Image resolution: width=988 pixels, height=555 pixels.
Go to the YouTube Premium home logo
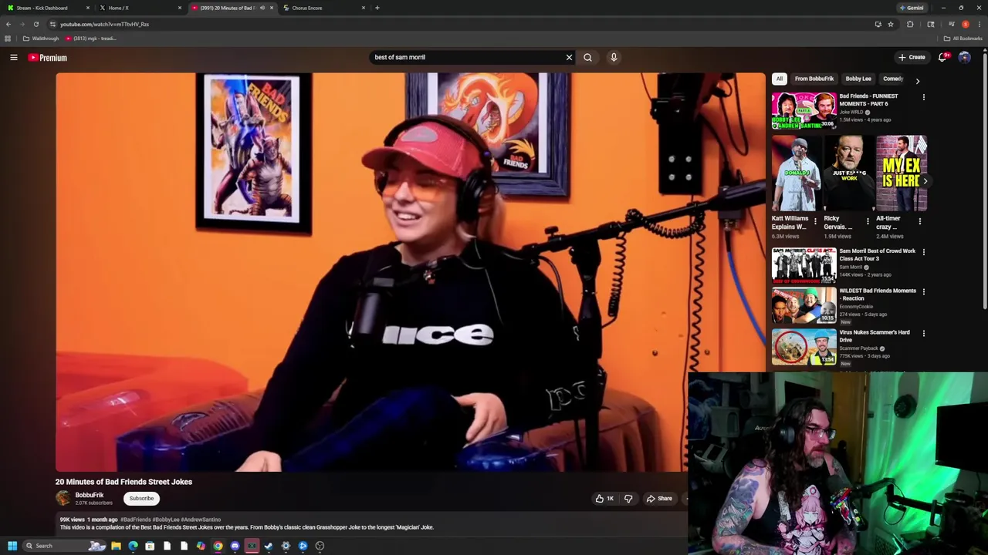(x=48, y=58)
